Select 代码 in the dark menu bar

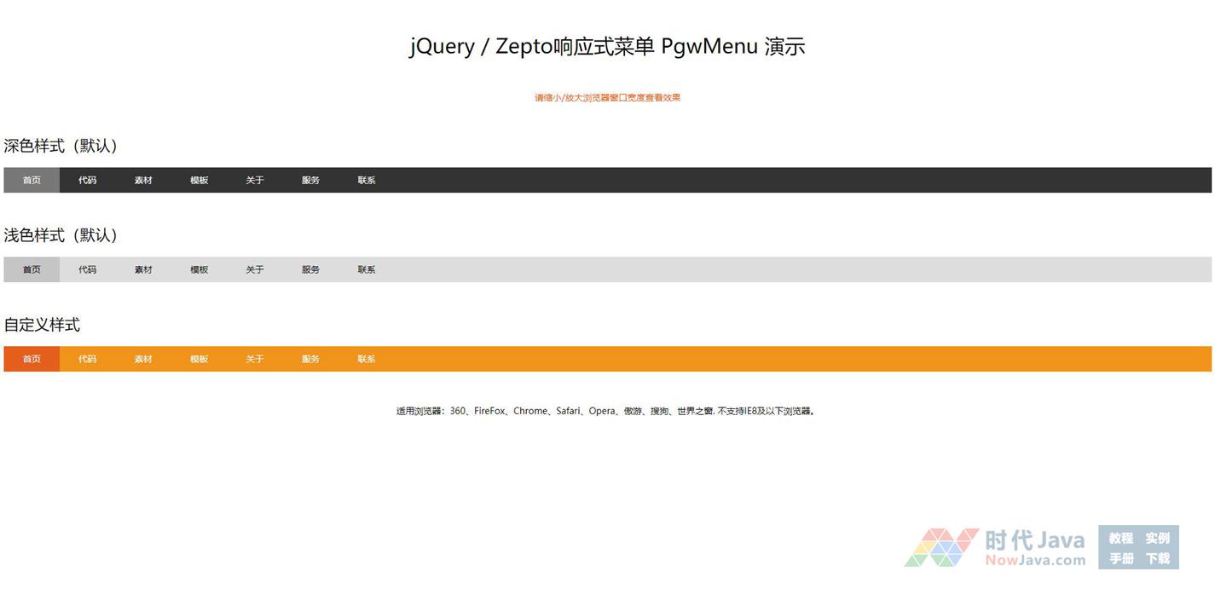[x=88, y=180]
